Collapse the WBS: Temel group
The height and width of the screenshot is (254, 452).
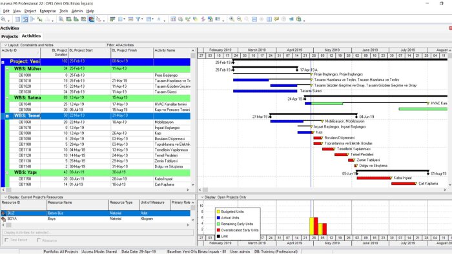click(x=8, y=116)
